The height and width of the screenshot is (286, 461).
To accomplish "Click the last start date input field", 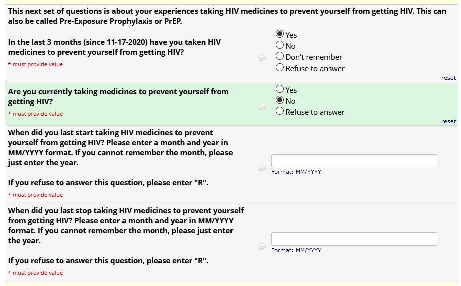I will click(x=354, y=161).
